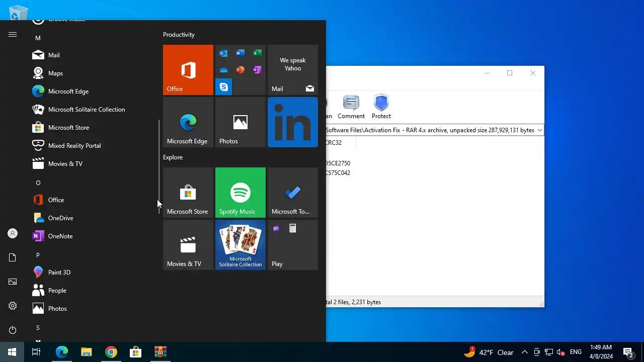The width and height of the screenshot is (644, 362).
Task: Open Pictures from Start sidebar
Action: [x=13, y=282]
